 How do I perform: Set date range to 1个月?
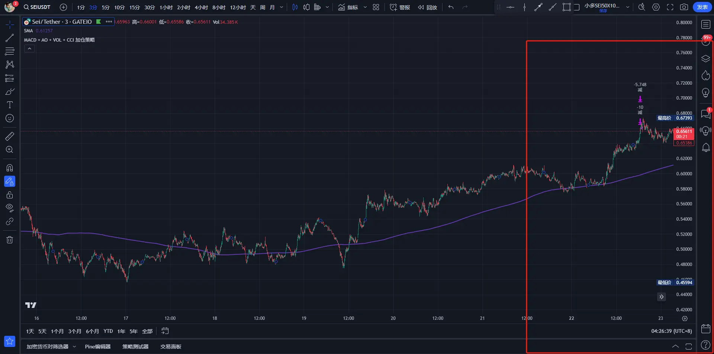pyautogui.click(x=57, y=331)
